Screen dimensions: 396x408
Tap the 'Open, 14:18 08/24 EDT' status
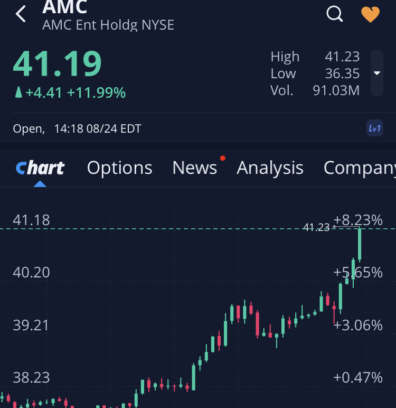(77, 128)
